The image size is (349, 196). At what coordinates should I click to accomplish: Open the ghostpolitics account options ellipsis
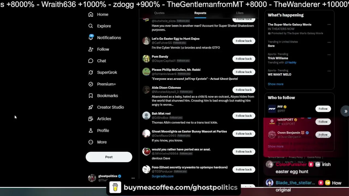(133, 178)
